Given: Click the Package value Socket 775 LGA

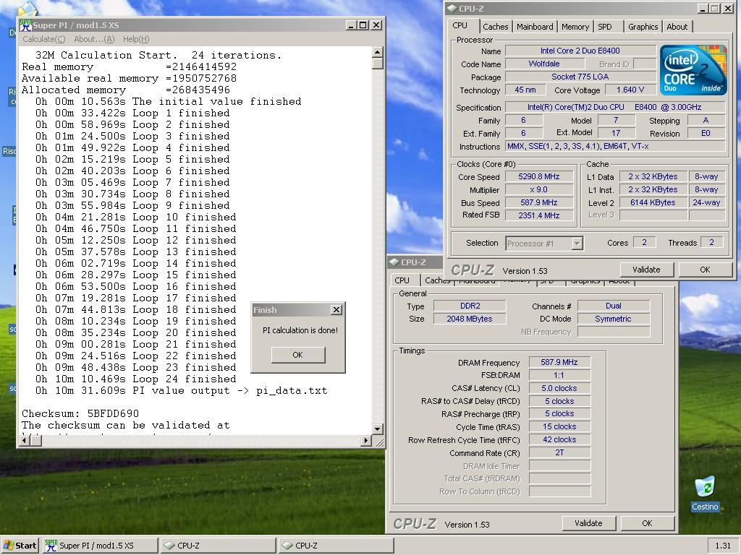Looking at the screenshot, I should click(x=580, y=77).
